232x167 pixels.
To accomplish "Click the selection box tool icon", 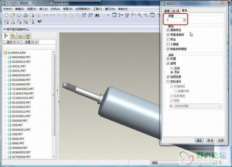I will pyautogui.click(x=103, y=15).
